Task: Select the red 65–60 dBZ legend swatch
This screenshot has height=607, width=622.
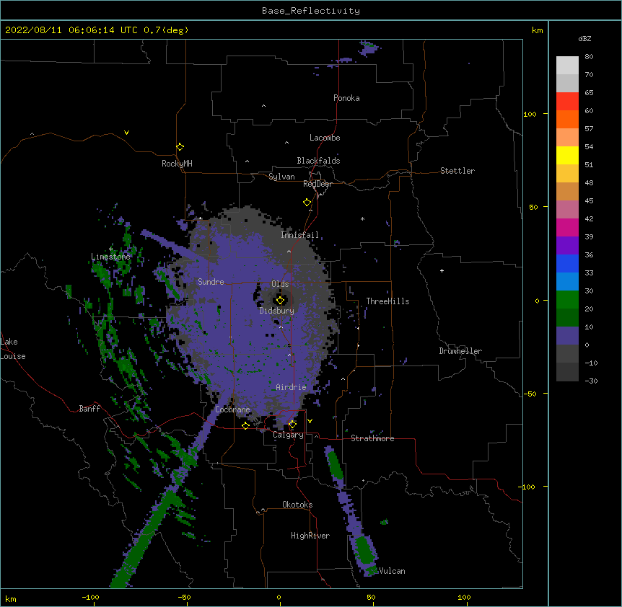Action: 567,101
